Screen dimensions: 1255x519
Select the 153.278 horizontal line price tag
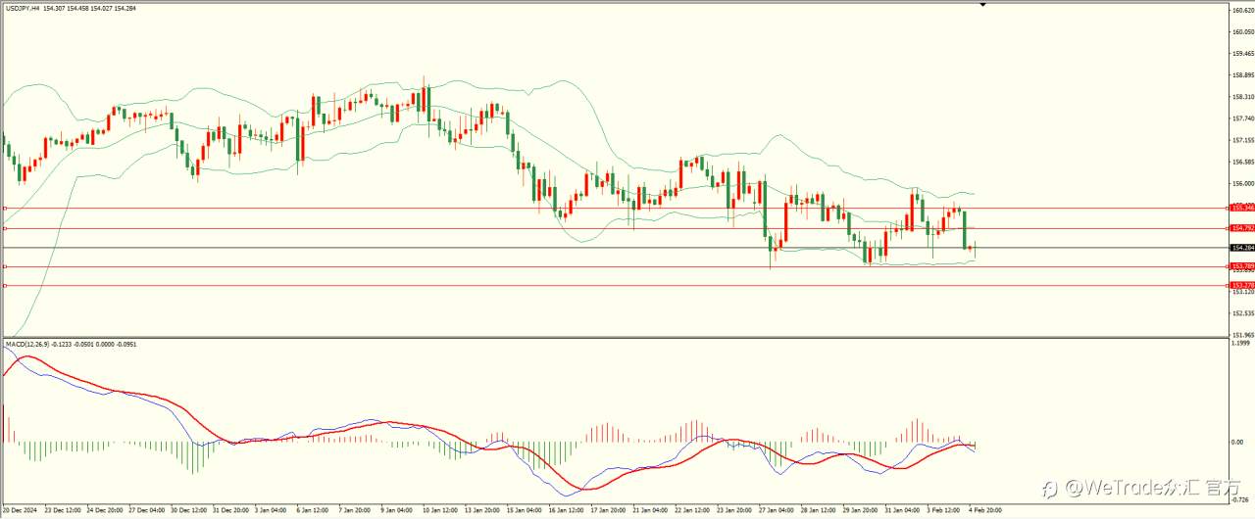[1242, 285]
